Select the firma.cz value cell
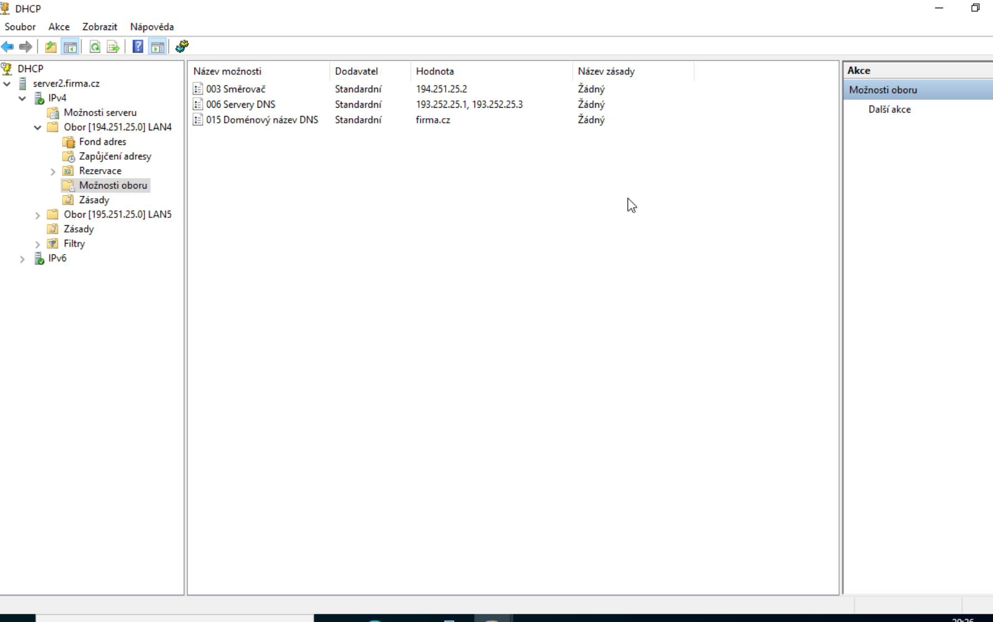 [433, 120]
